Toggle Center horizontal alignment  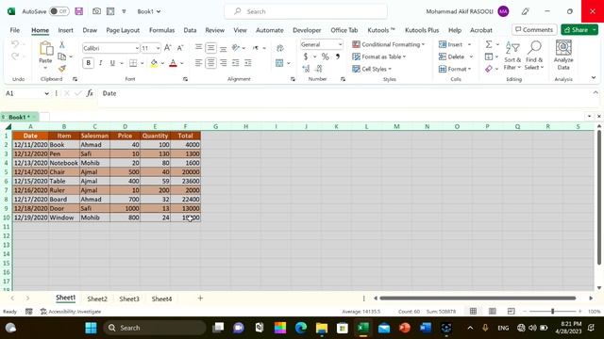[x=210, y=63]
